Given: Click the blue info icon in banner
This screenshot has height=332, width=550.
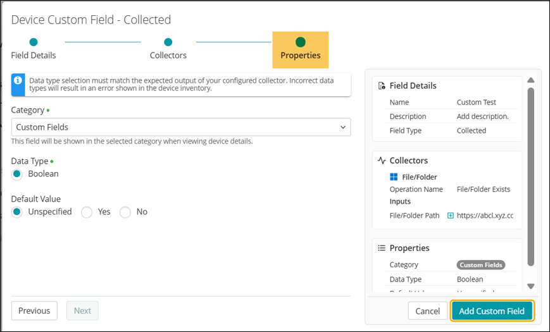Looking at the screenshot, I should coord(18,81).
